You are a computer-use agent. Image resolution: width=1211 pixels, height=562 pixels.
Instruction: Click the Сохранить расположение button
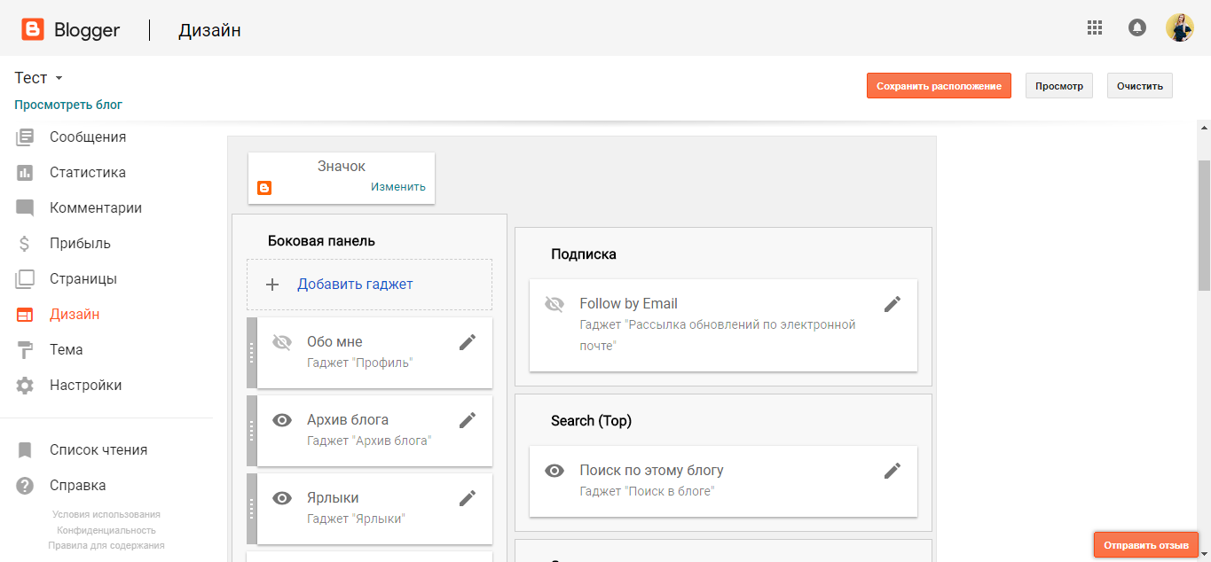click(x=939, y=86)
